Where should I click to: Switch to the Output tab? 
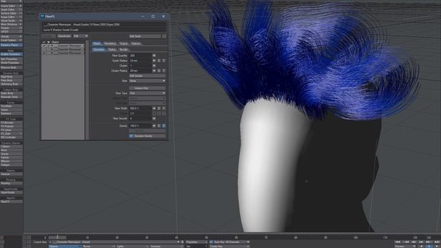click(123, 43)
